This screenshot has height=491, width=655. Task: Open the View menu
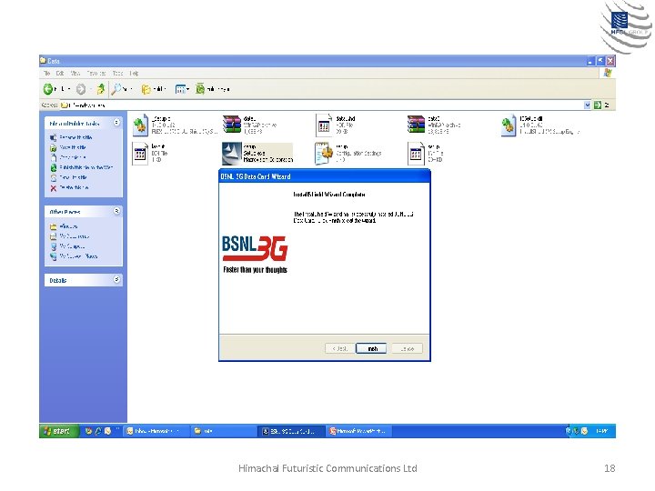(x=76, y=73)
